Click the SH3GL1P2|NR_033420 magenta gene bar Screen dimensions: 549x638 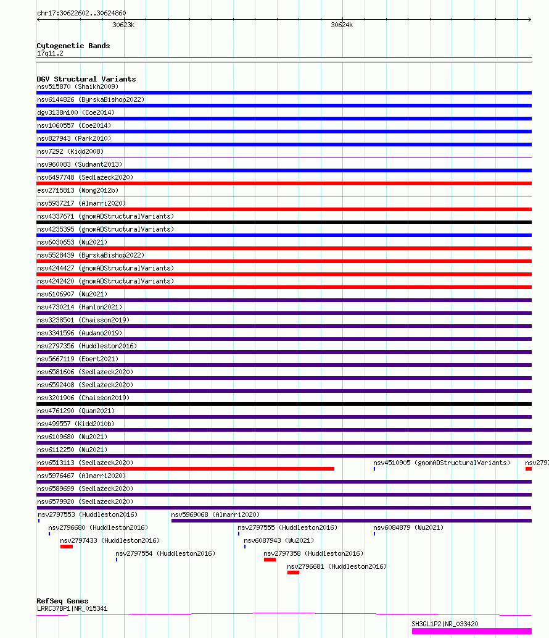472,631
